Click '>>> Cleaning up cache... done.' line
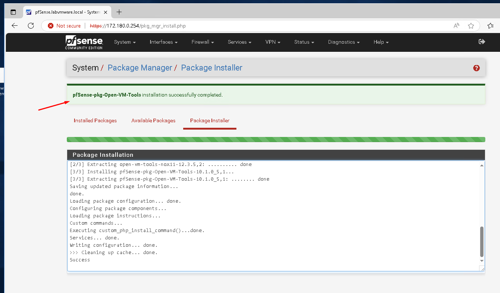Image resolution: width=500 pixels, height=293 pixels. click(113, 253)
